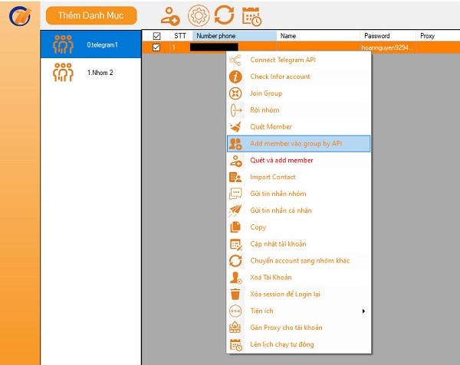Viewport: 460px width, 365px height.
Task: Click the Gán Proxy firewall icon
Action: (235, 328)
